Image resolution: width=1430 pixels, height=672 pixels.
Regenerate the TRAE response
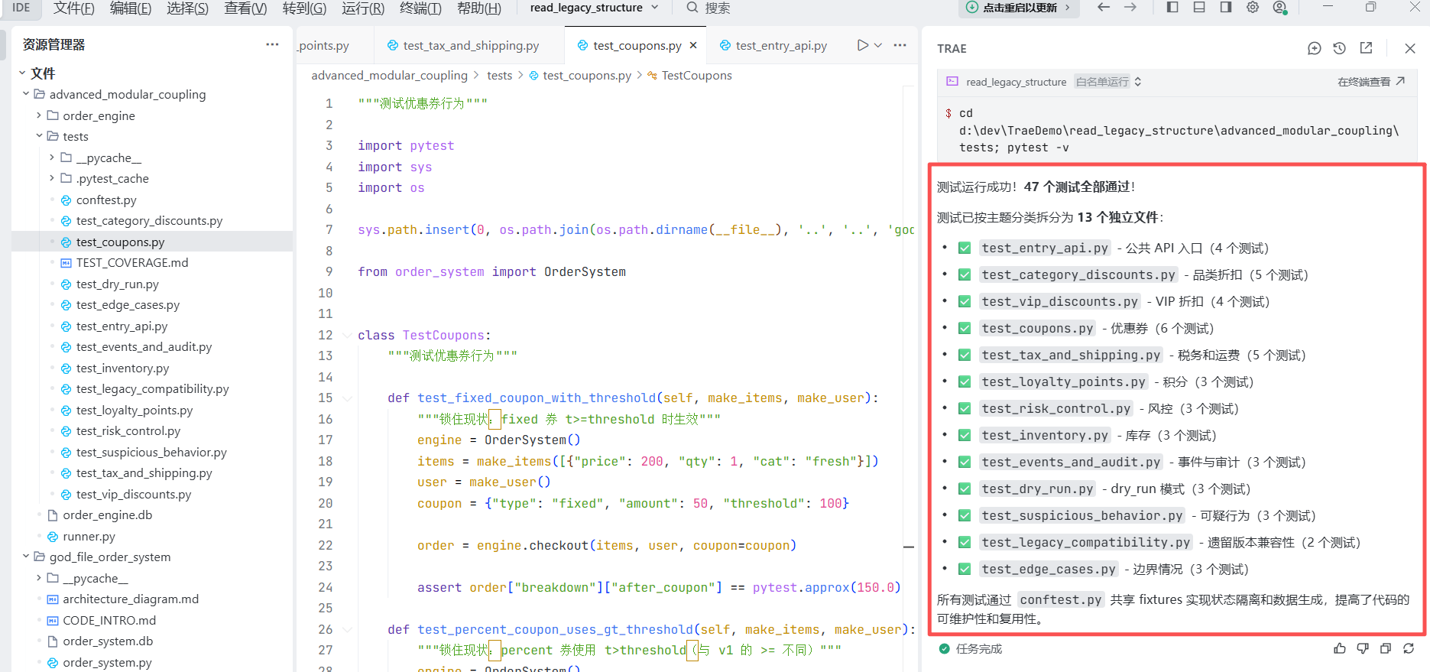click(1409, 648)
